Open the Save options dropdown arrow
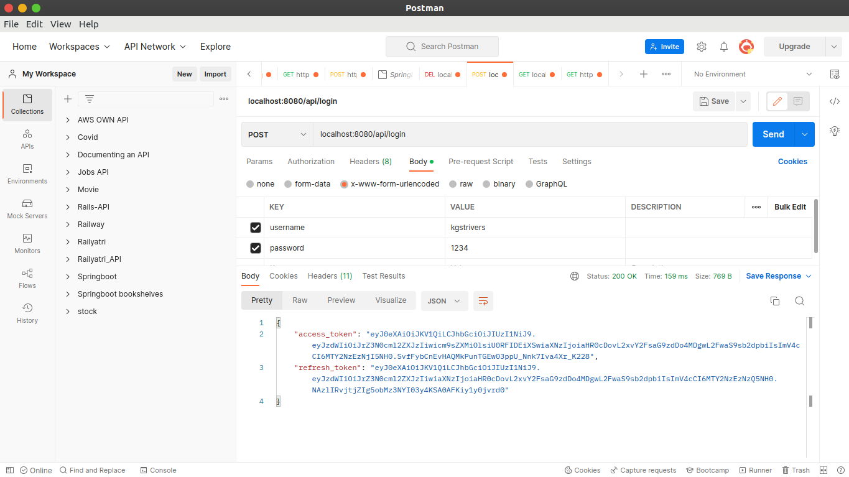 tap(743, 101)
